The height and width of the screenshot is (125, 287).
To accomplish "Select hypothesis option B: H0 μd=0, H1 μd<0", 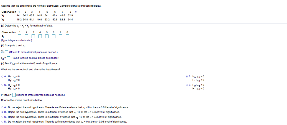I will [x=187, y=76].
